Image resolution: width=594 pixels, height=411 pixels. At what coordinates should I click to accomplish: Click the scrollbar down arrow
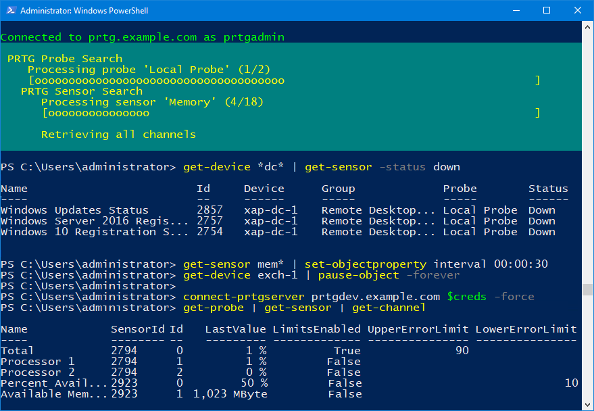point(587,404)
